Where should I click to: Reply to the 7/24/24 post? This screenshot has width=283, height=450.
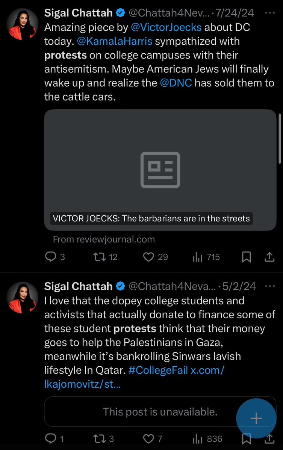pos(50,257)
